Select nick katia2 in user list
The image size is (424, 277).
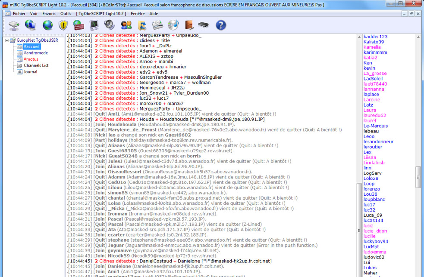(370, 58)
